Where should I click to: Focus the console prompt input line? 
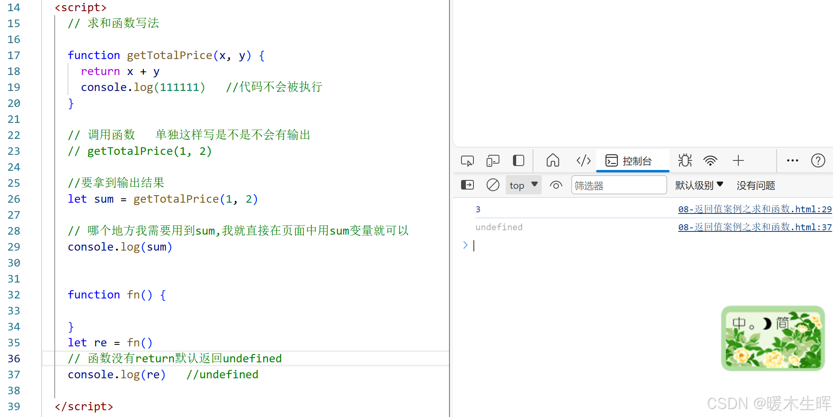(x=651, y=245)
